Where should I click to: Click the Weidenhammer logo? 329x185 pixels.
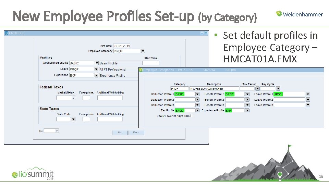pyautogui.click(x=299, y=14)
